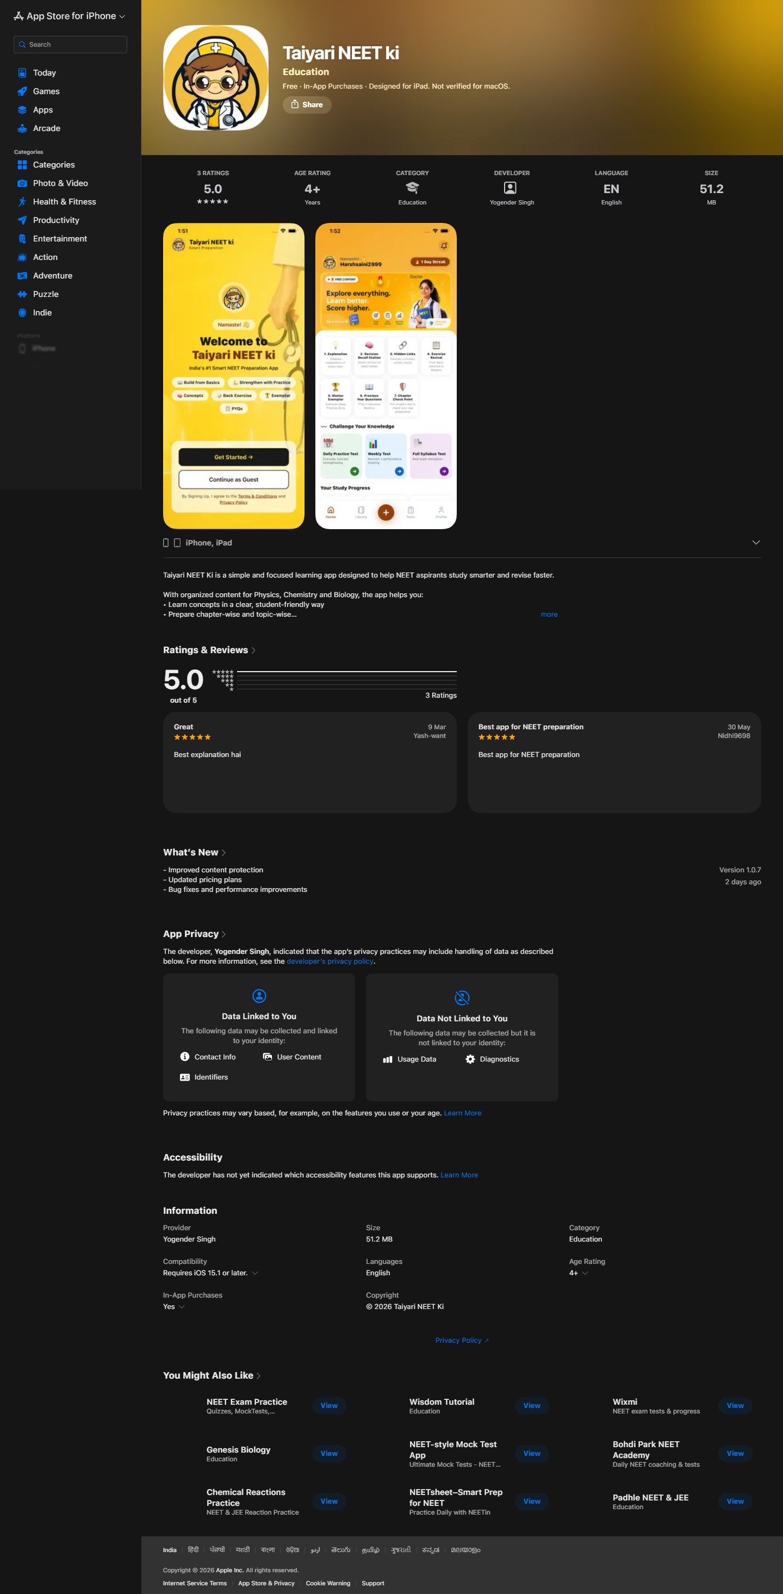Click the magnifier icon in the search box
This screenshot has width=783, height=1594.
[x=23, y=45]
